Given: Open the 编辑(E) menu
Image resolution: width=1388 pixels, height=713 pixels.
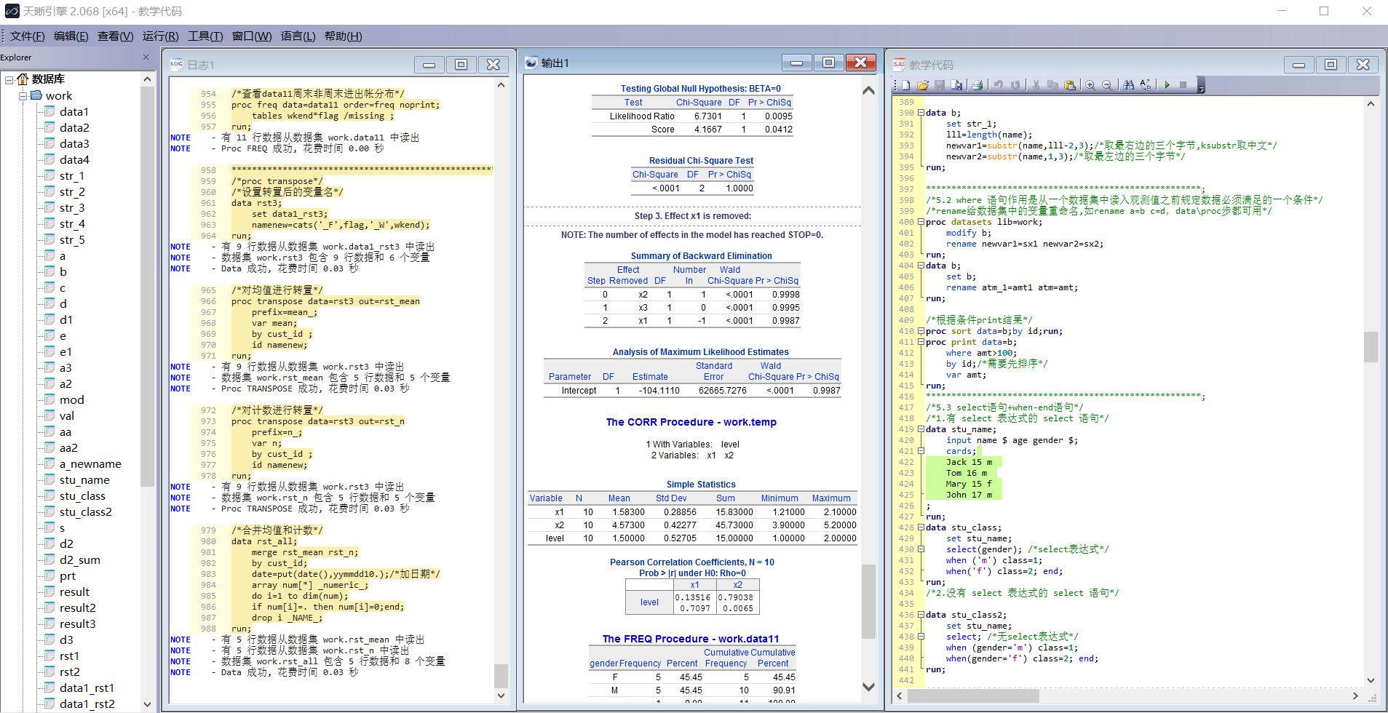Looking at the screenshot, I should coord(71,36).
